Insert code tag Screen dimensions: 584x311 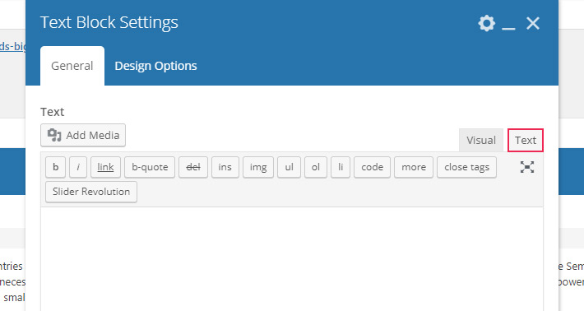[x=372, y=167]
